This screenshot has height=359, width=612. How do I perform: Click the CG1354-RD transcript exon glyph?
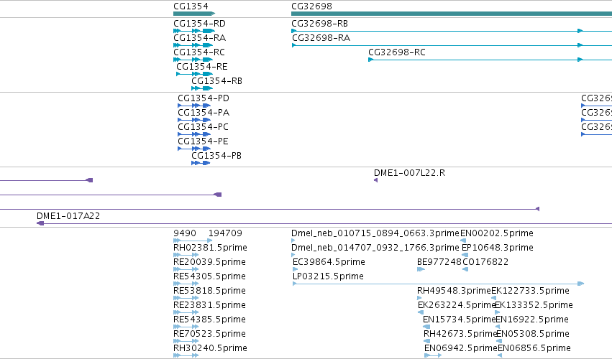[194, 31]
